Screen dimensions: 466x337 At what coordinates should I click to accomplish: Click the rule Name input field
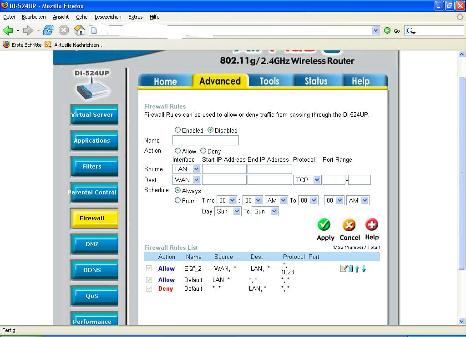coord(205,140)
